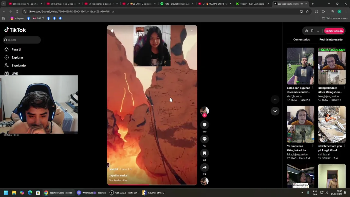Open the sound disc below the share button

pyautogui.click(x=204, y=181)
